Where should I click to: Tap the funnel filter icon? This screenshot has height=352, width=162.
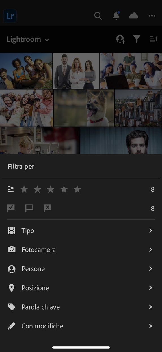click(x=137, y=39)
